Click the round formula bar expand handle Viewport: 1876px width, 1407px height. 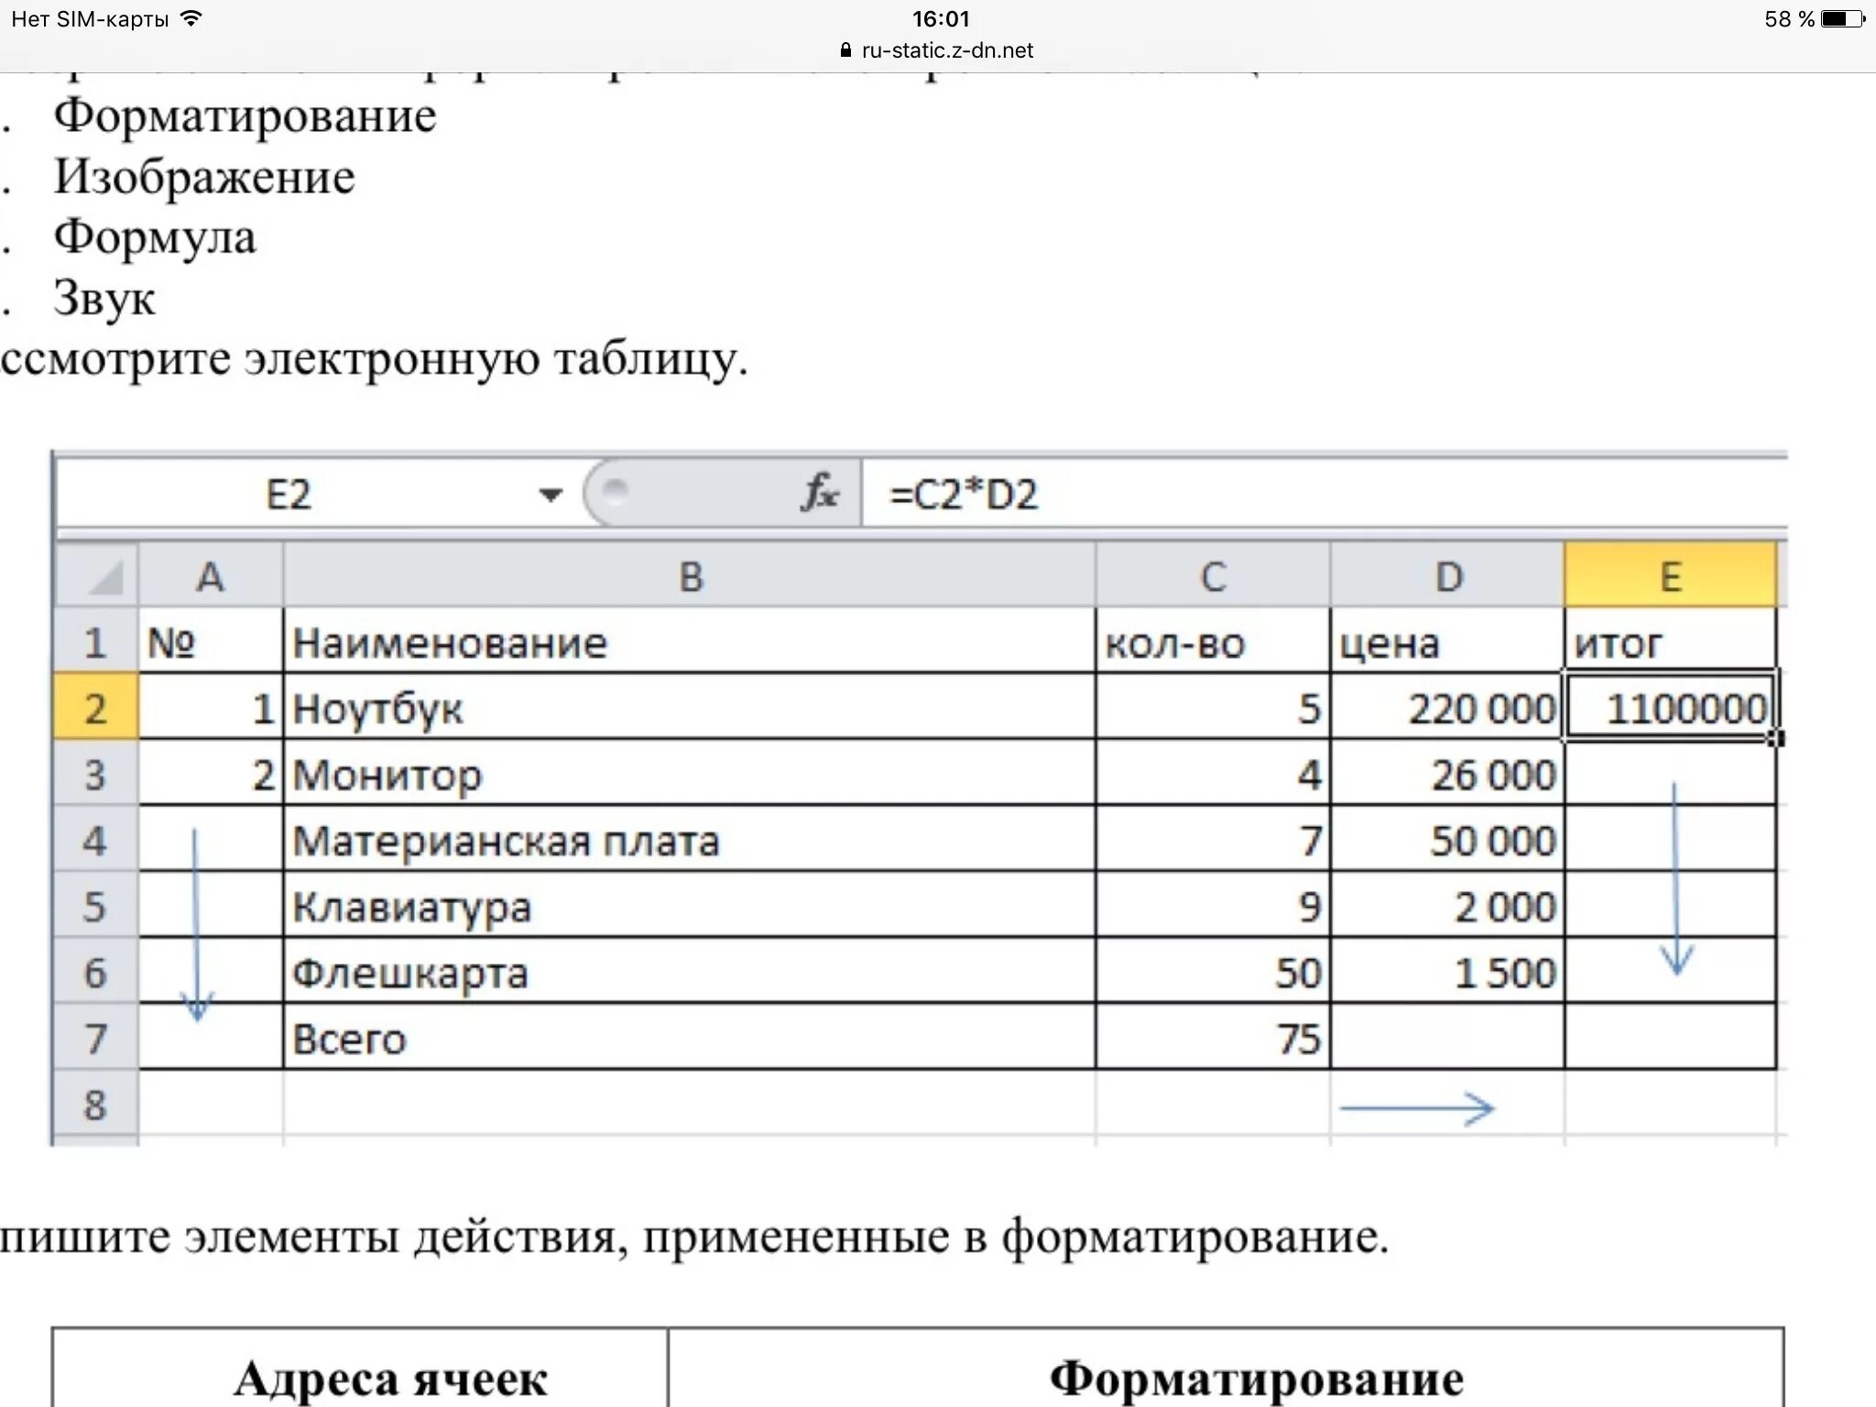(x=616, y=490)
